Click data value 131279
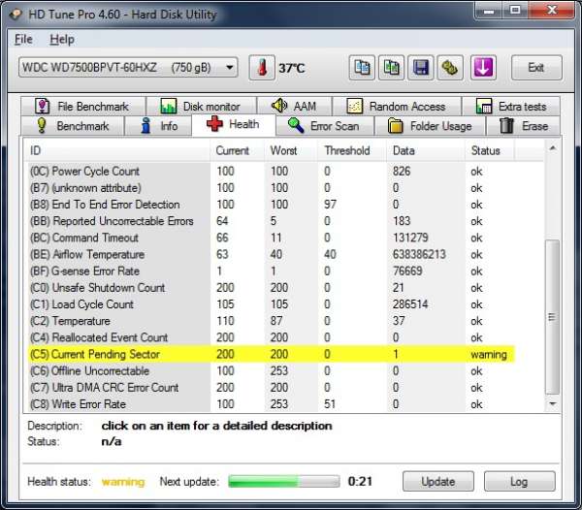582x510 pixels. pos(410,238)
